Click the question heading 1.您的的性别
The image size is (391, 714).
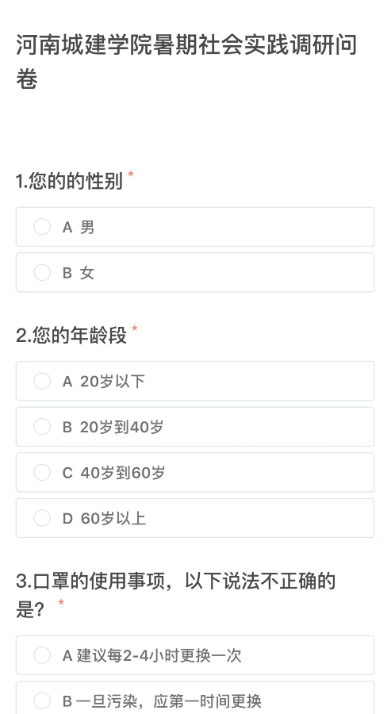click(x=69, y=181)
